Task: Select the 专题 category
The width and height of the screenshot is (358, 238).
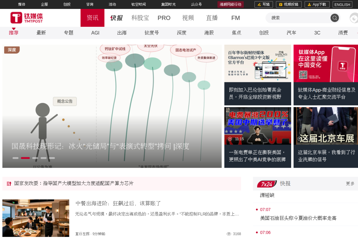Action: pos(69,33)
